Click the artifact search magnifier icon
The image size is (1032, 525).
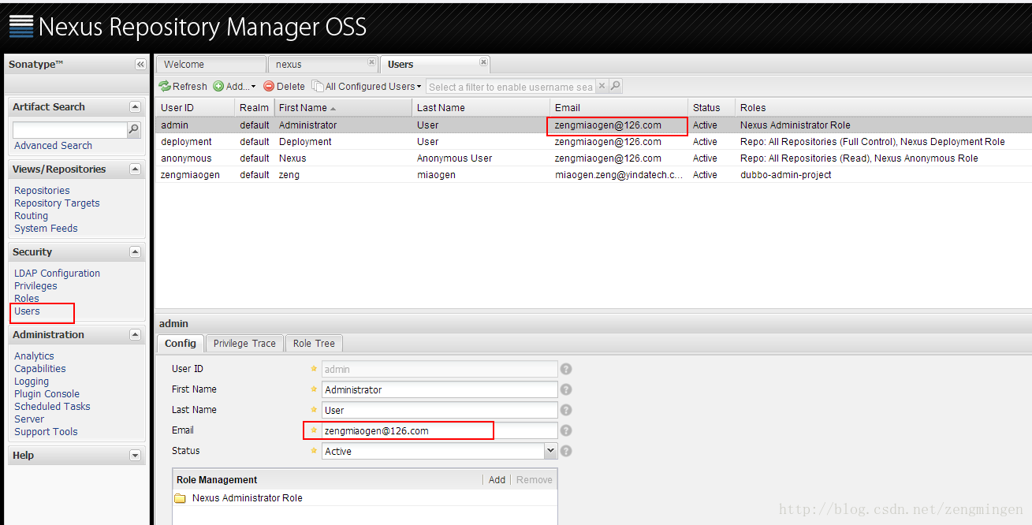point(134,130)
